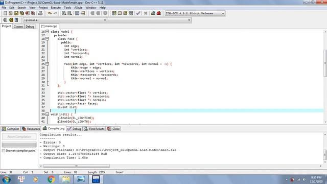This screenshot has width=327, height=184.
Task: Open Replace with the second magnifier icon
Action: 69,13
